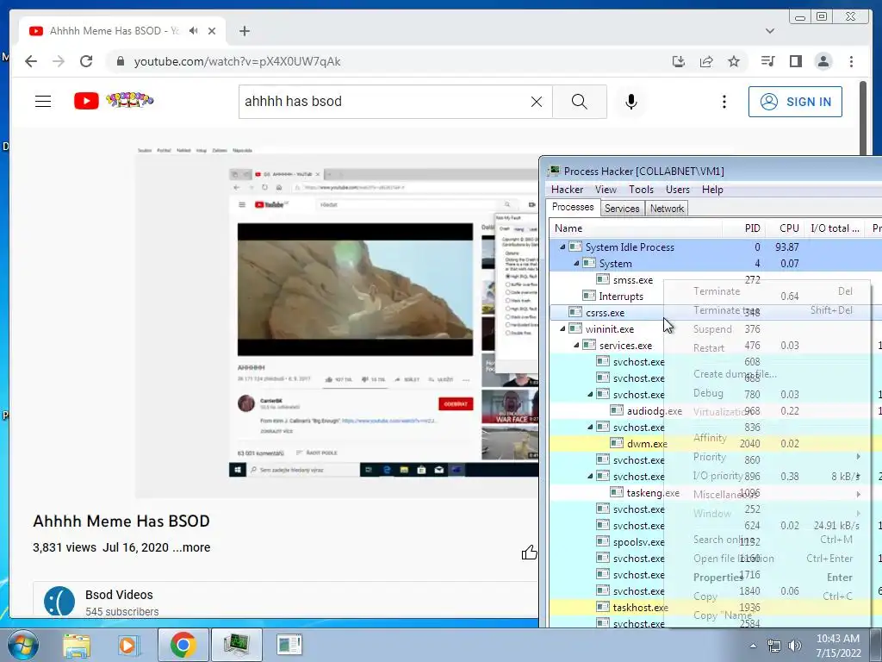Image resolution: width=882 pixels, height=662 pixels.
Task: Open the tab search dropdown arrow
Action: coord(770,31)
